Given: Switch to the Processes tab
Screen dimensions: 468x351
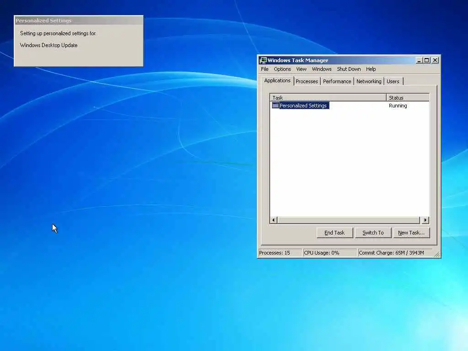Looking at the screenshot, I should tap(307, 81).
